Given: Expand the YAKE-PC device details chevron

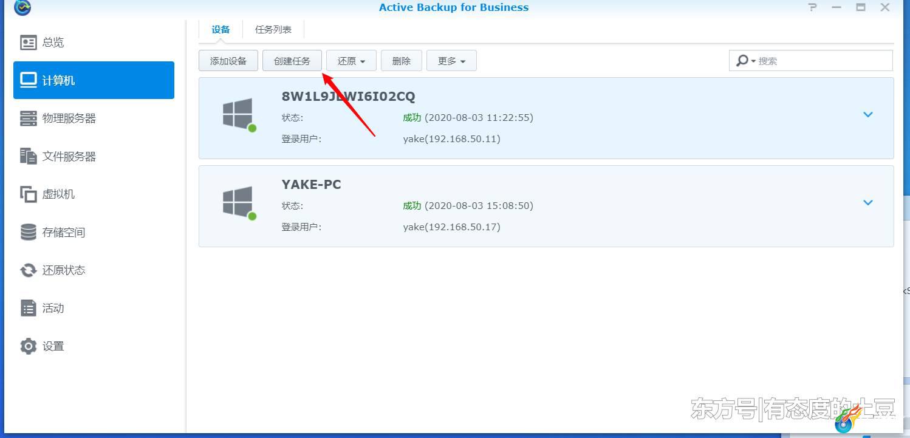Looking at the screenshot, I should click(x=868, y=202).
